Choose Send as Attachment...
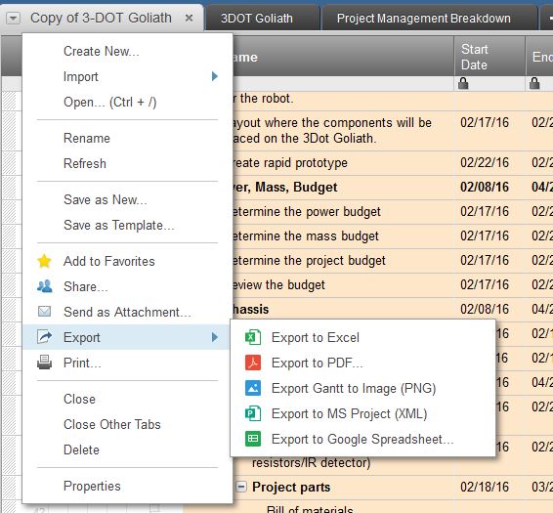Screen dimensions: 553x513 click(127, 313)
